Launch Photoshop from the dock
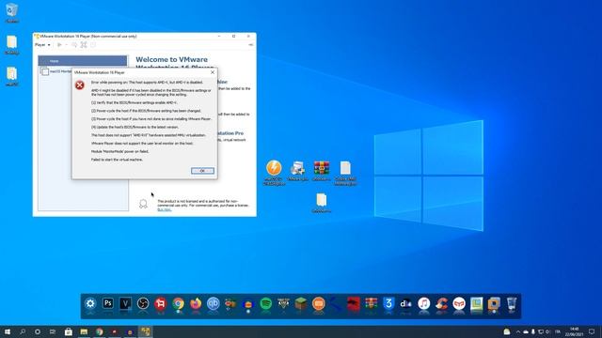Screen dimensions: 602x338 click(x=108, y=303)
